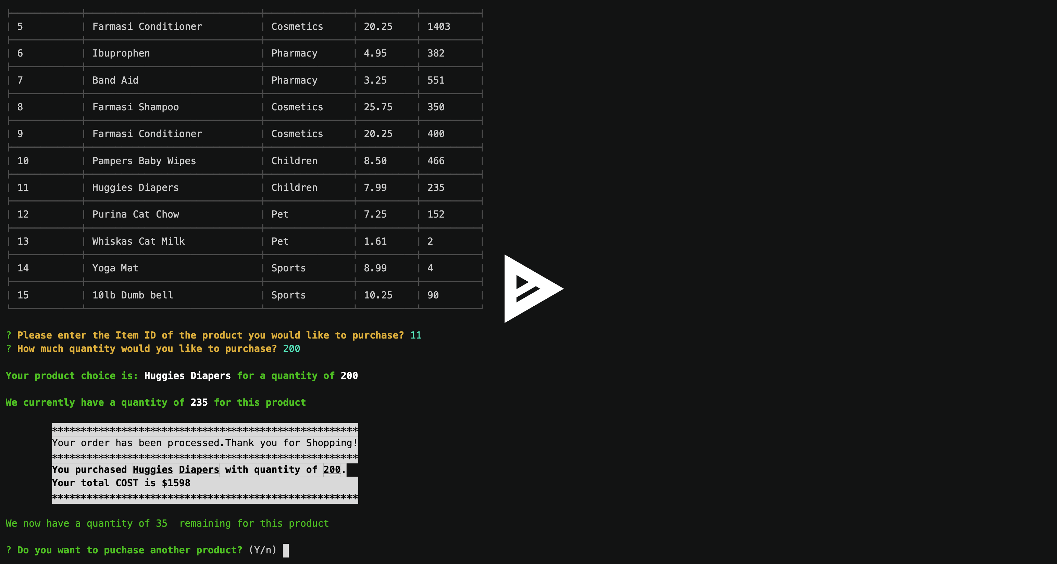
Task: Click stock quantity 551
Action: (436, 81)
